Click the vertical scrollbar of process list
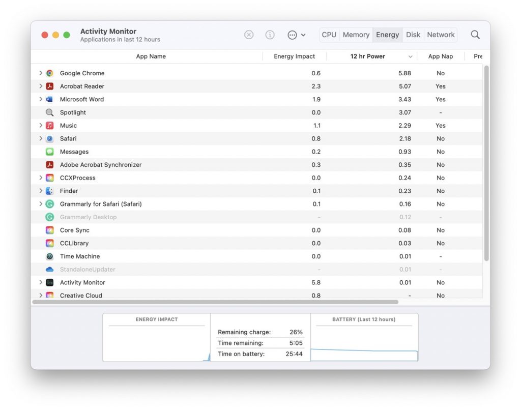 [486, 163]
